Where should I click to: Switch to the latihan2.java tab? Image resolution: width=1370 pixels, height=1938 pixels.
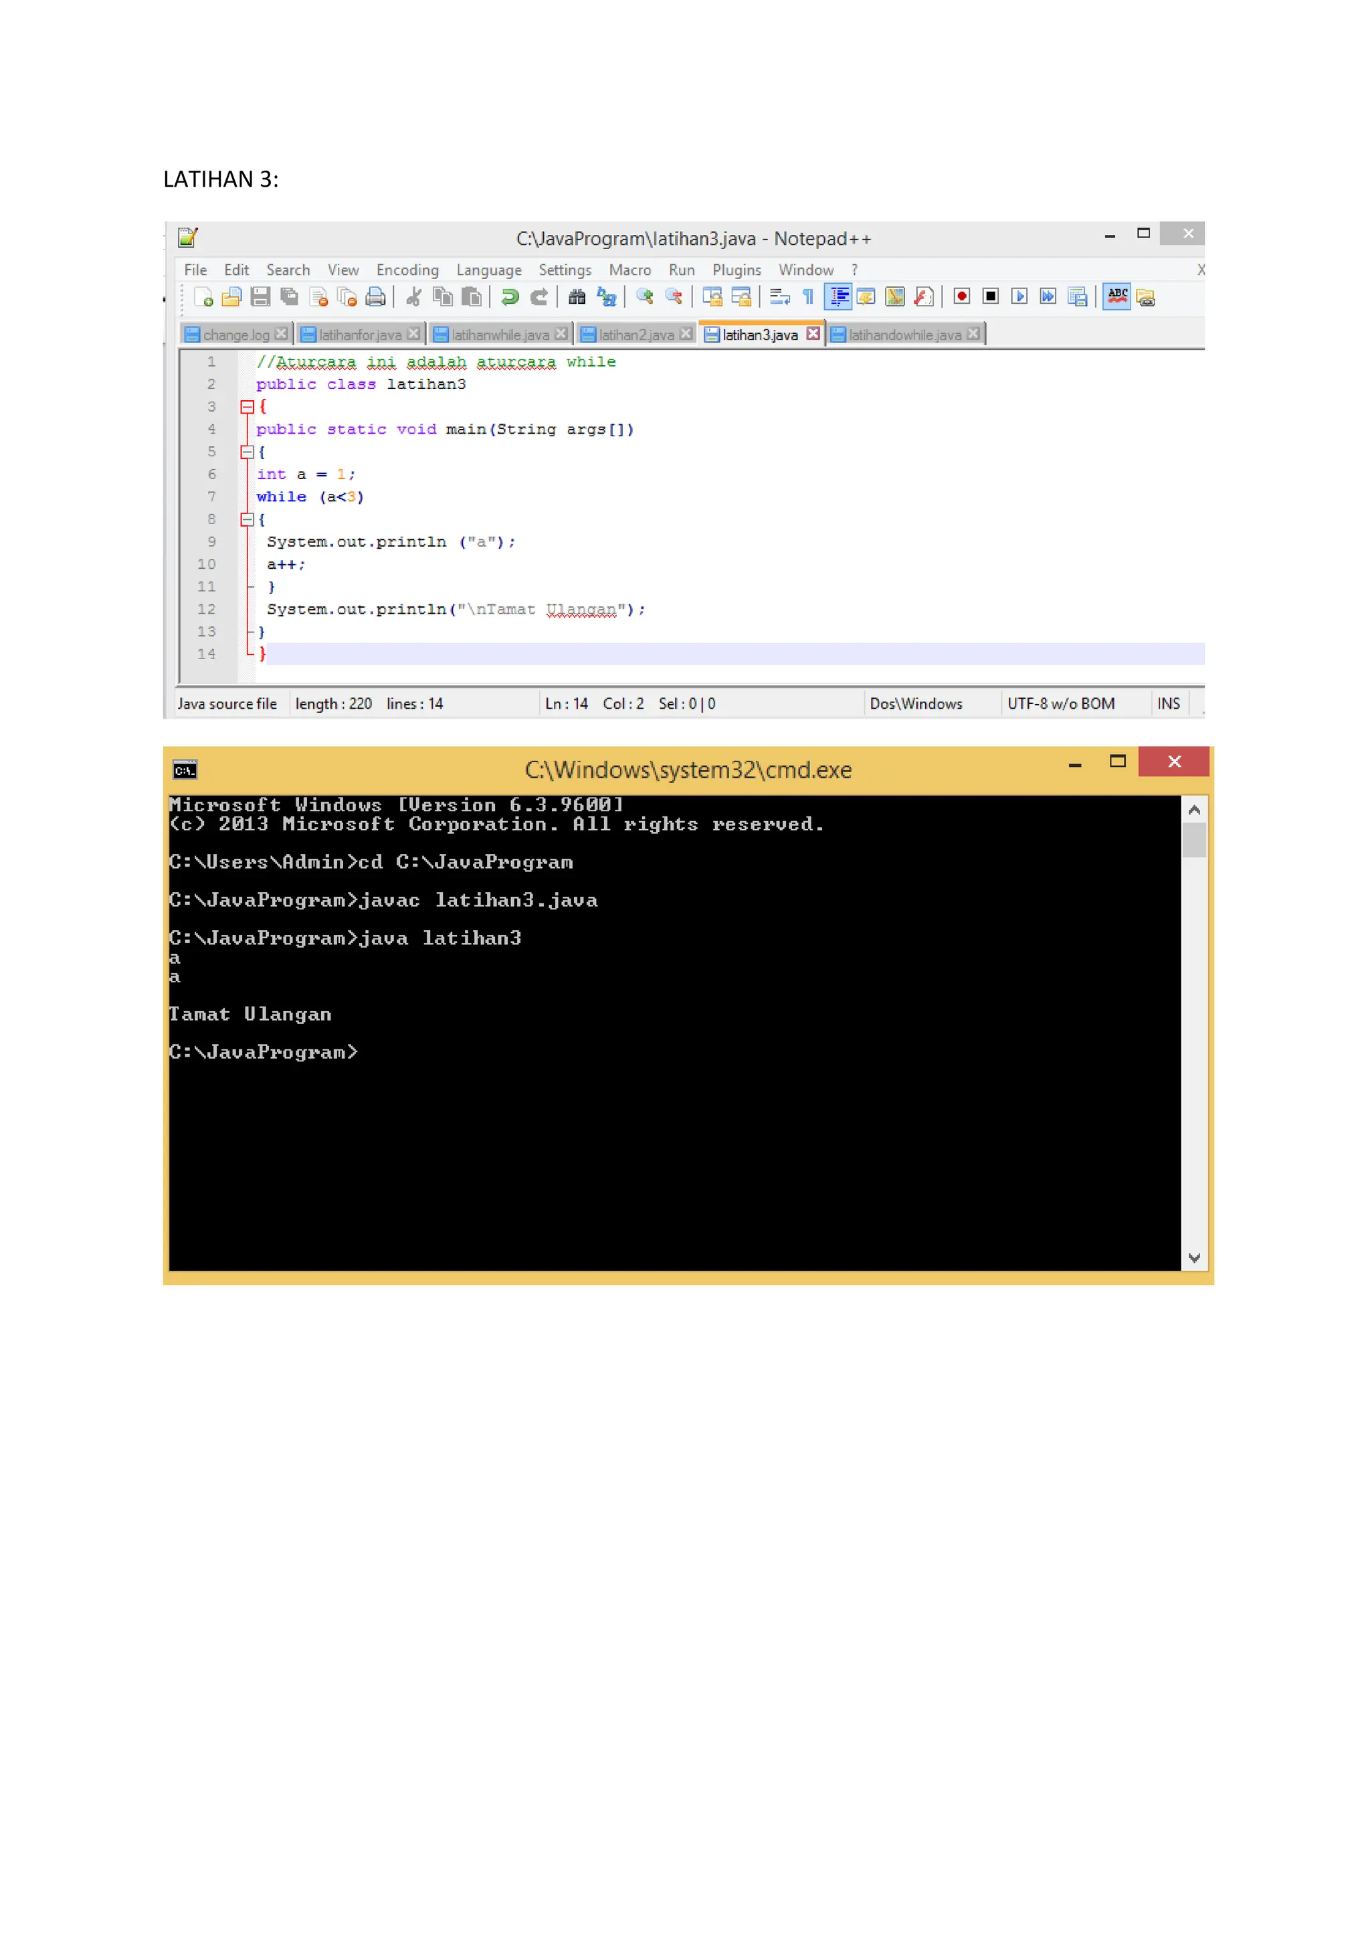click(636, 335)
